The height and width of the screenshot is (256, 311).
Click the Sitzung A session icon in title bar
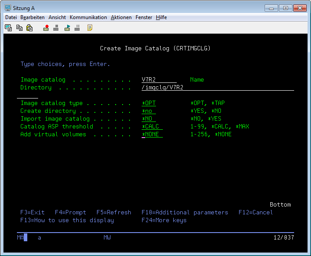point(8,8)
